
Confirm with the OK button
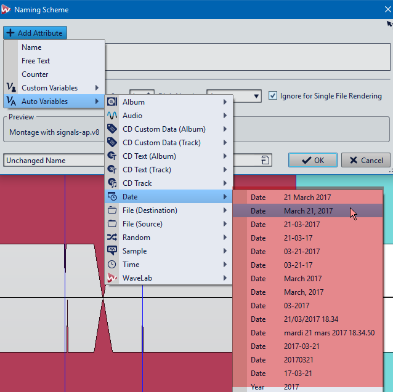pos(312,160)
